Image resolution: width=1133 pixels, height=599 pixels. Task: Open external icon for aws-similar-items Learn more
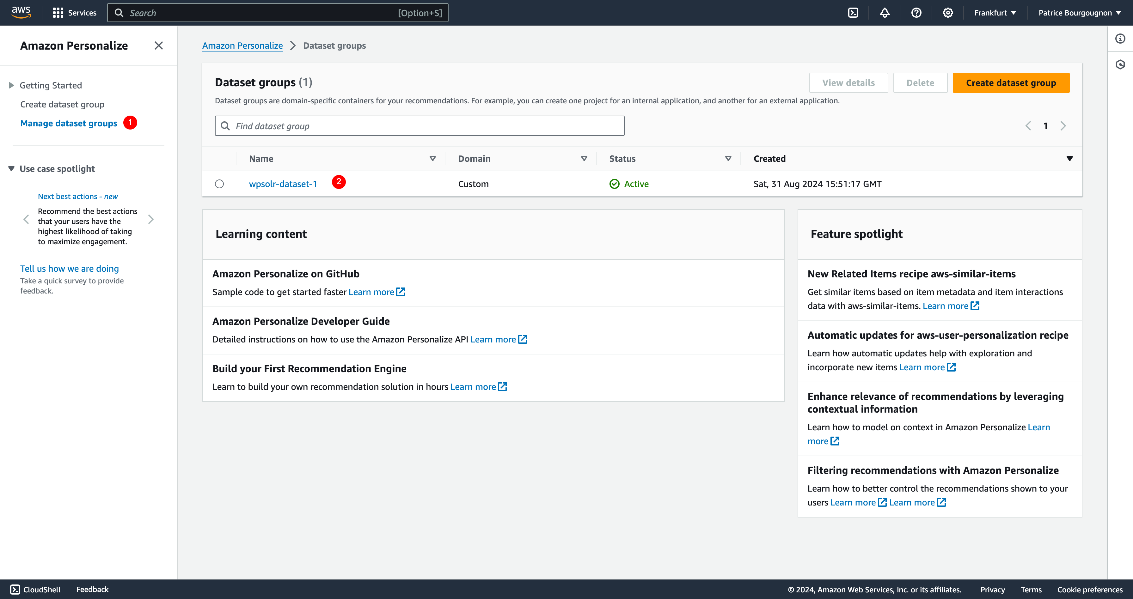(x=975, y=306)
